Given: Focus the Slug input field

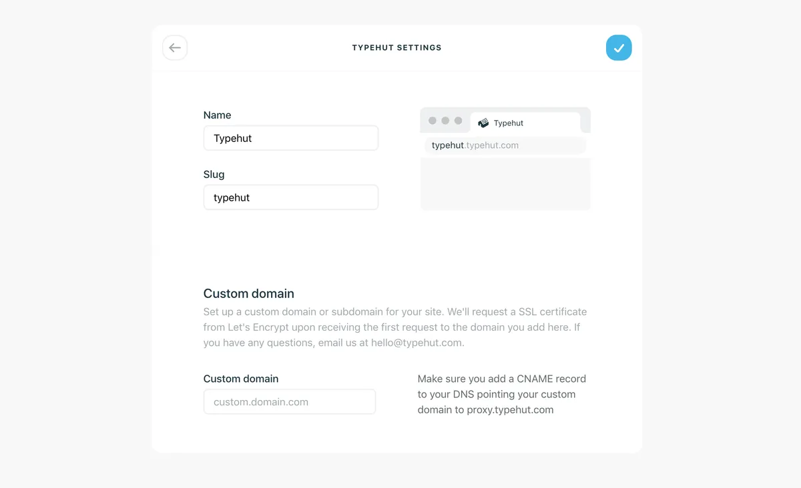Looking at the screenshot, I should [291, 198].
